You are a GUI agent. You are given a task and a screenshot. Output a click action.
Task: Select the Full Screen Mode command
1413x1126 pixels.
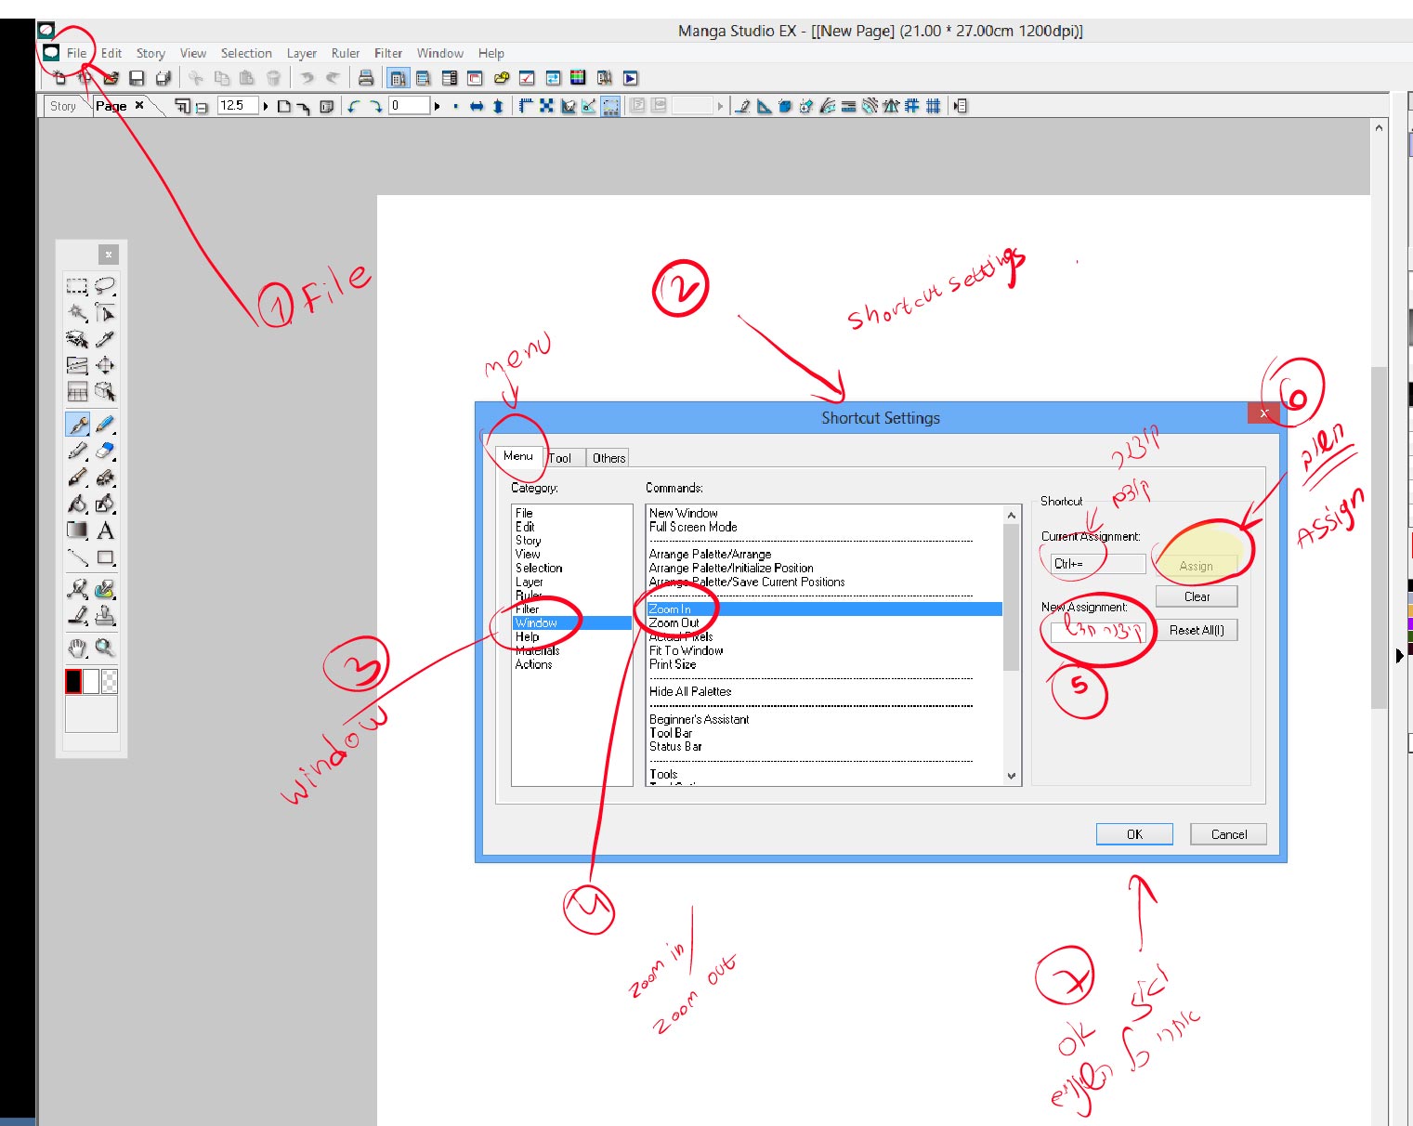pyautogui.click(x=693, y=527)
